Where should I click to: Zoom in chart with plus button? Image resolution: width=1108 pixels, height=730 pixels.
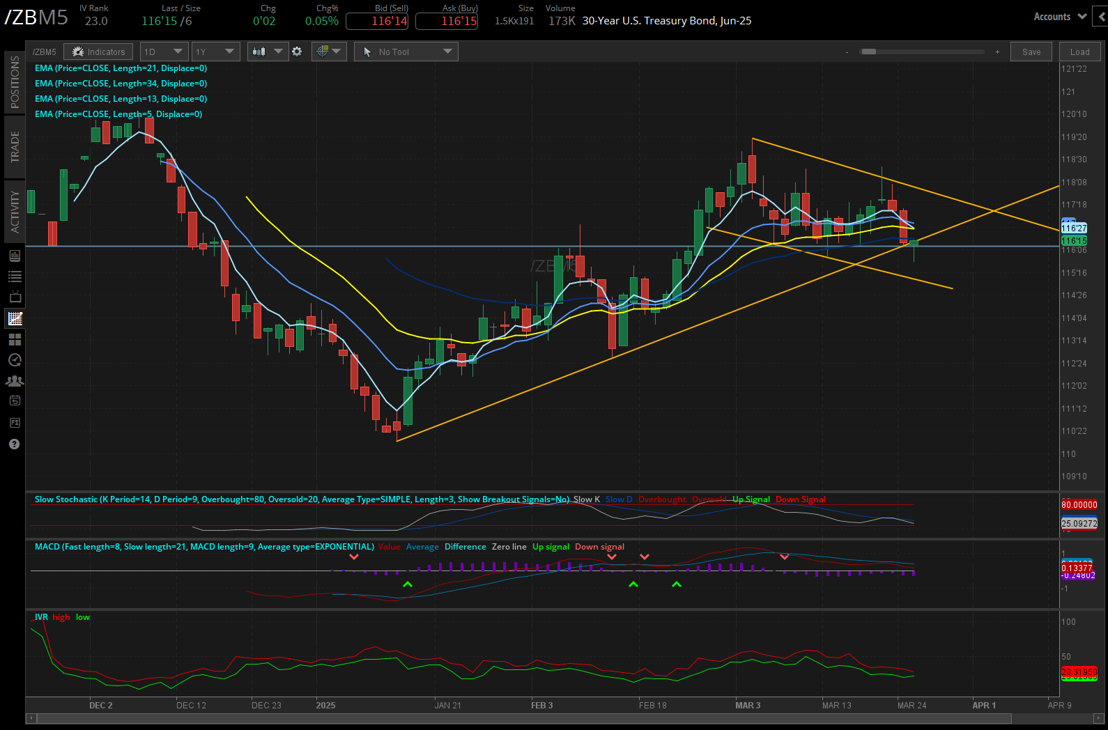click(997, 52)
